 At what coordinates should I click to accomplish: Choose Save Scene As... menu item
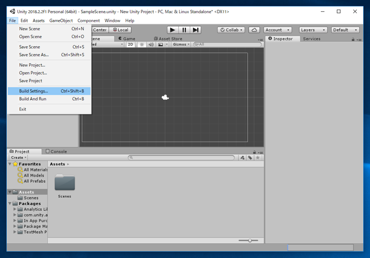[x=49, y=55]
